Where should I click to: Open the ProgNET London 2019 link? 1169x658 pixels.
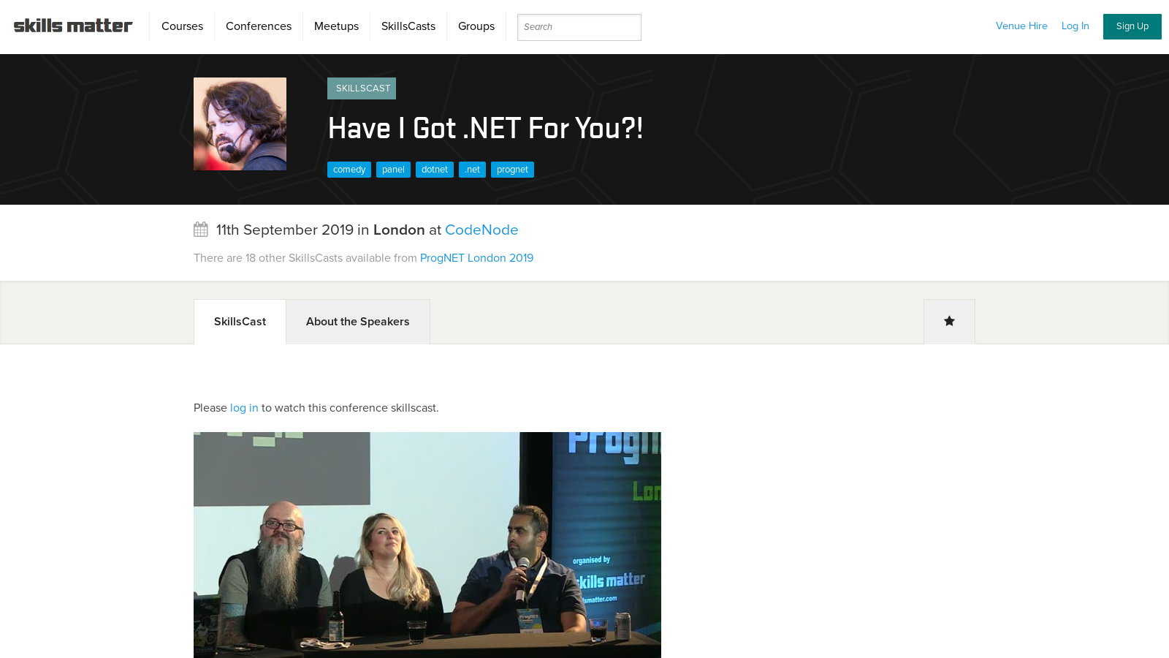coord(476,258)
